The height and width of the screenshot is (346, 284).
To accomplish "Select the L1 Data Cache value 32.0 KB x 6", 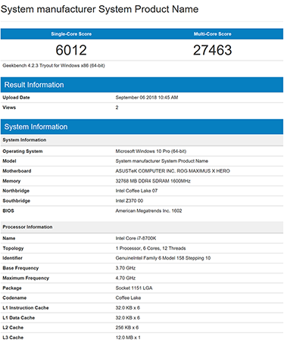I will click(128, 318).
